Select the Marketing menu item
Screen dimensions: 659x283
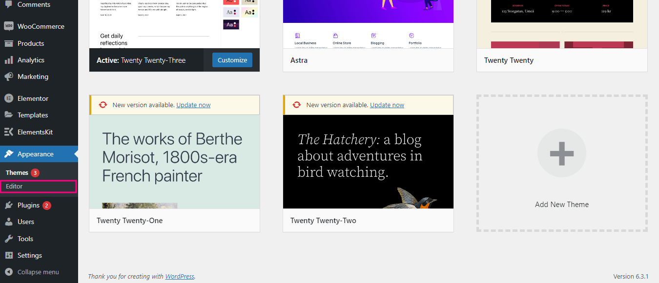[39, 76]
